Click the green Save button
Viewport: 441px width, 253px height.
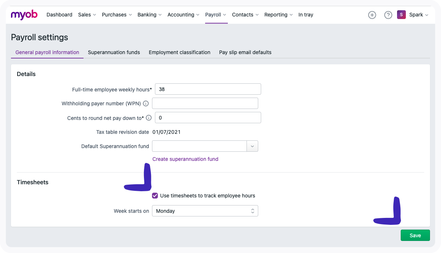tap(415, 235)
